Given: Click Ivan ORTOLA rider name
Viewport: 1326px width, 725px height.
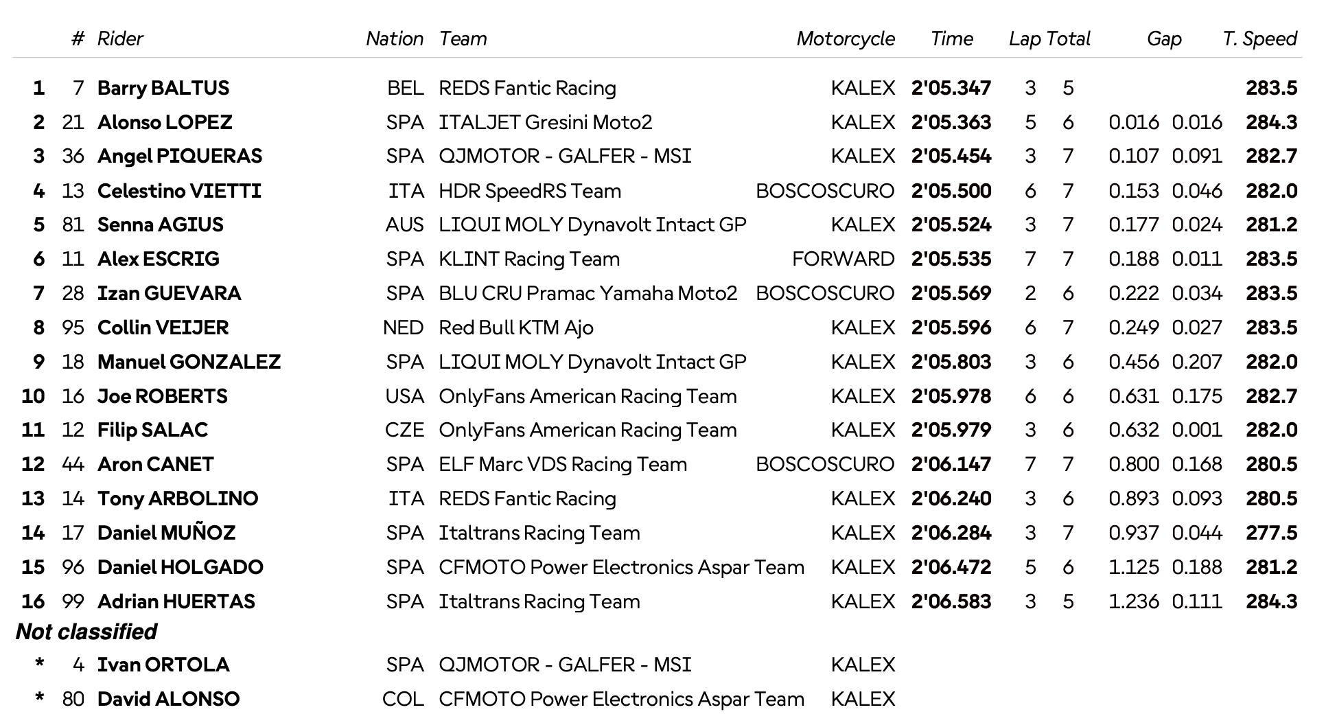Looking at the screenshot, I should [x=163, y=665].
